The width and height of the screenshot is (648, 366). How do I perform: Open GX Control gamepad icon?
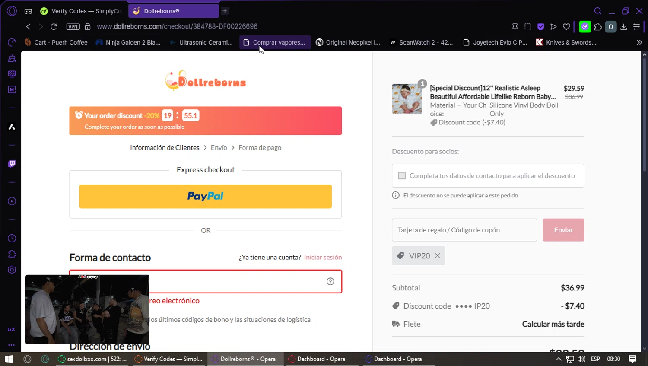click(28, 11)
